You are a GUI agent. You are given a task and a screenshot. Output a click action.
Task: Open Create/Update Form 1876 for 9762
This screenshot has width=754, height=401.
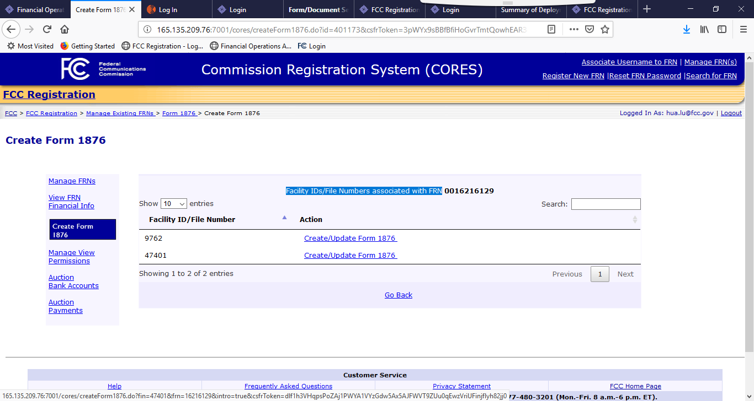350,239
